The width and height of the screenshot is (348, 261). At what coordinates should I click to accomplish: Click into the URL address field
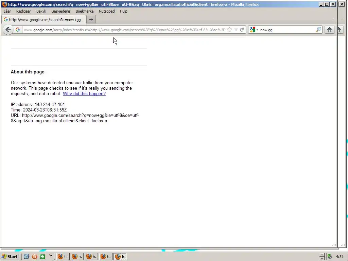click(124, 30)
